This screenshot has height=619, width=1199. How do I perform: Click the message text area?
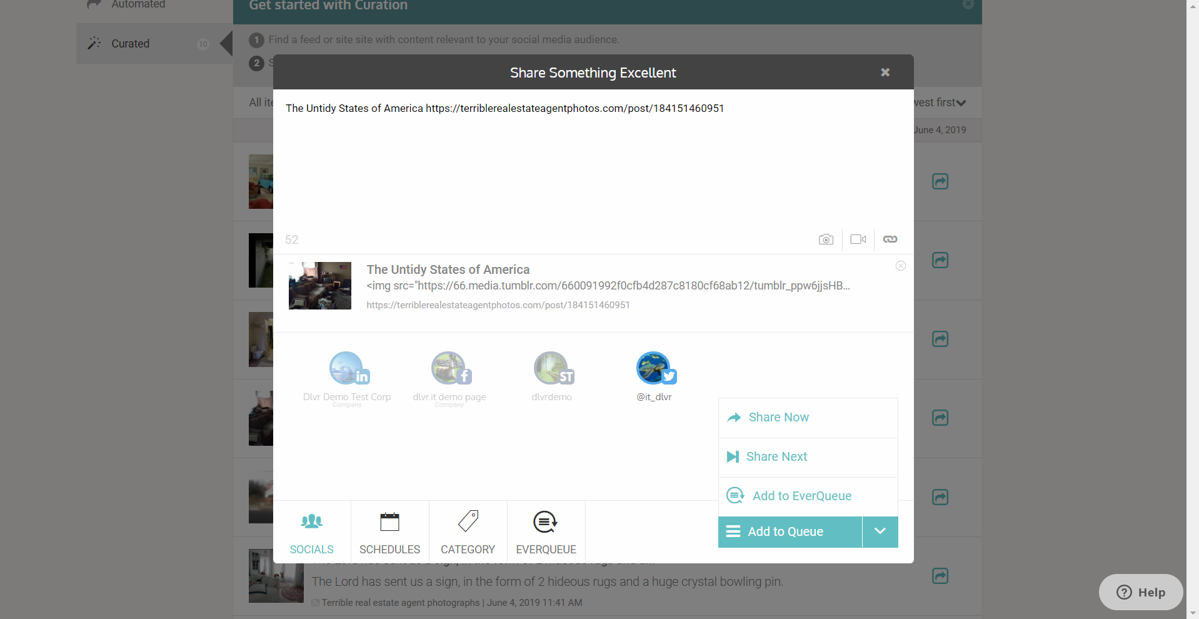(593, 159)
